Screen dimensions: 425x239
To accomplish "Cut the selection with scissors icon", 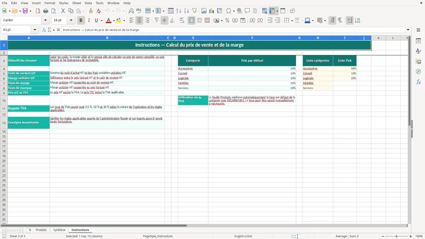I will pos(63,11).
